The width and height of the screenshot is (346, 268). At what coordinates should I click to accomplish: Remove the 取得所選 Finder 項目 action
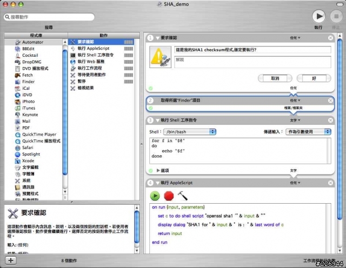330,100
